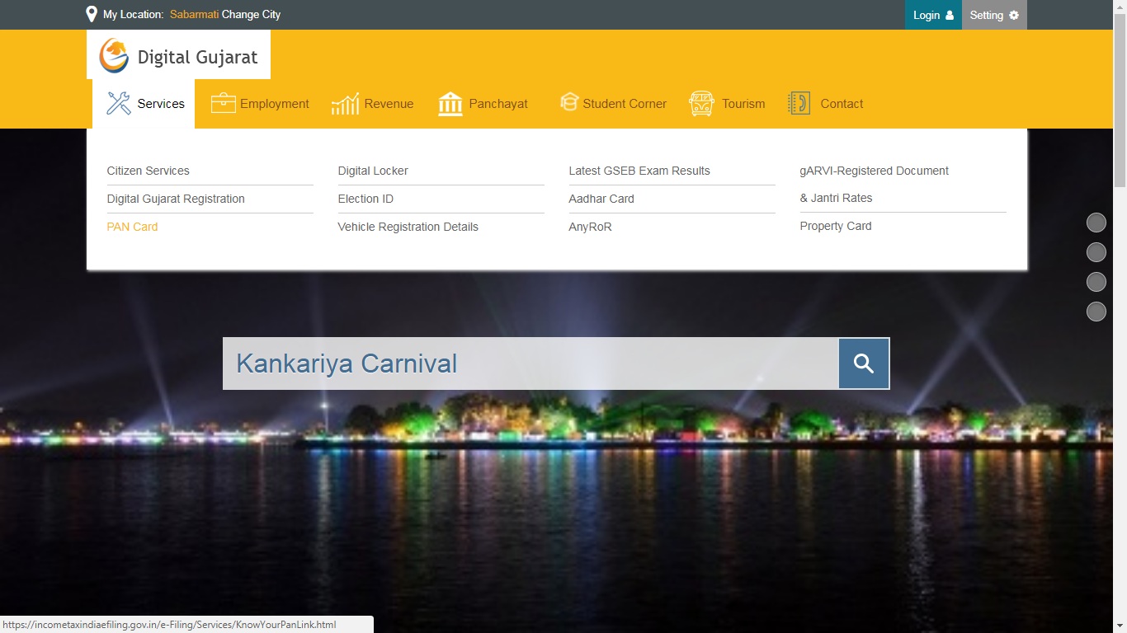Click the Digital Gujarat logo
Viewport: 1127px width, 633px height.
[114, 55]
